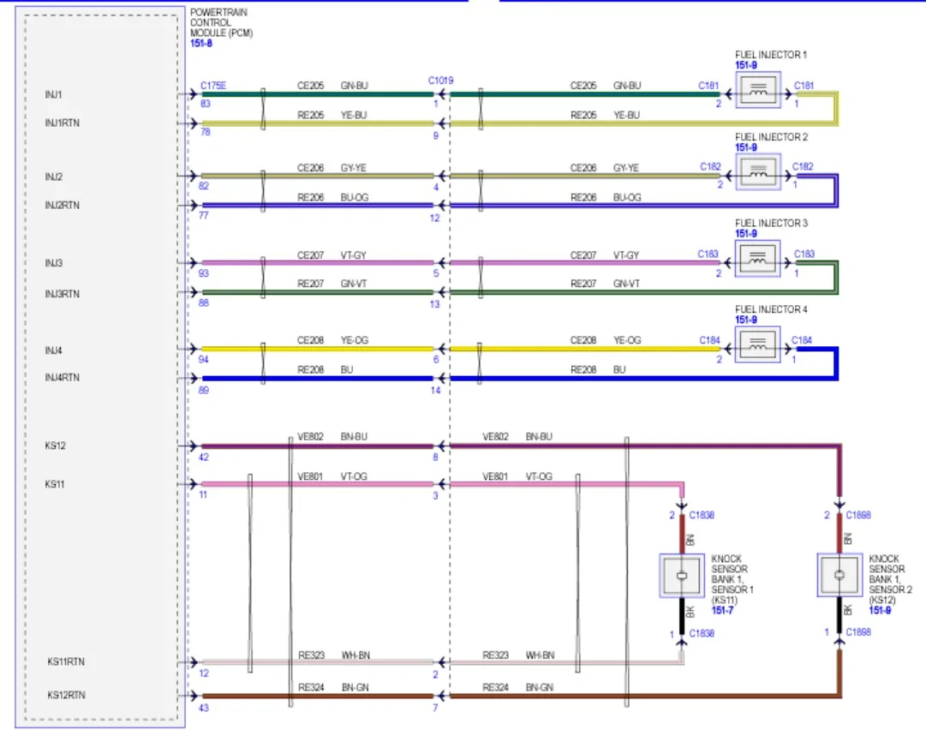Screen dimensions: 926x730
Task: Click the Fuel Injector 1 coil symbol
Action: (x=758, y=90)
